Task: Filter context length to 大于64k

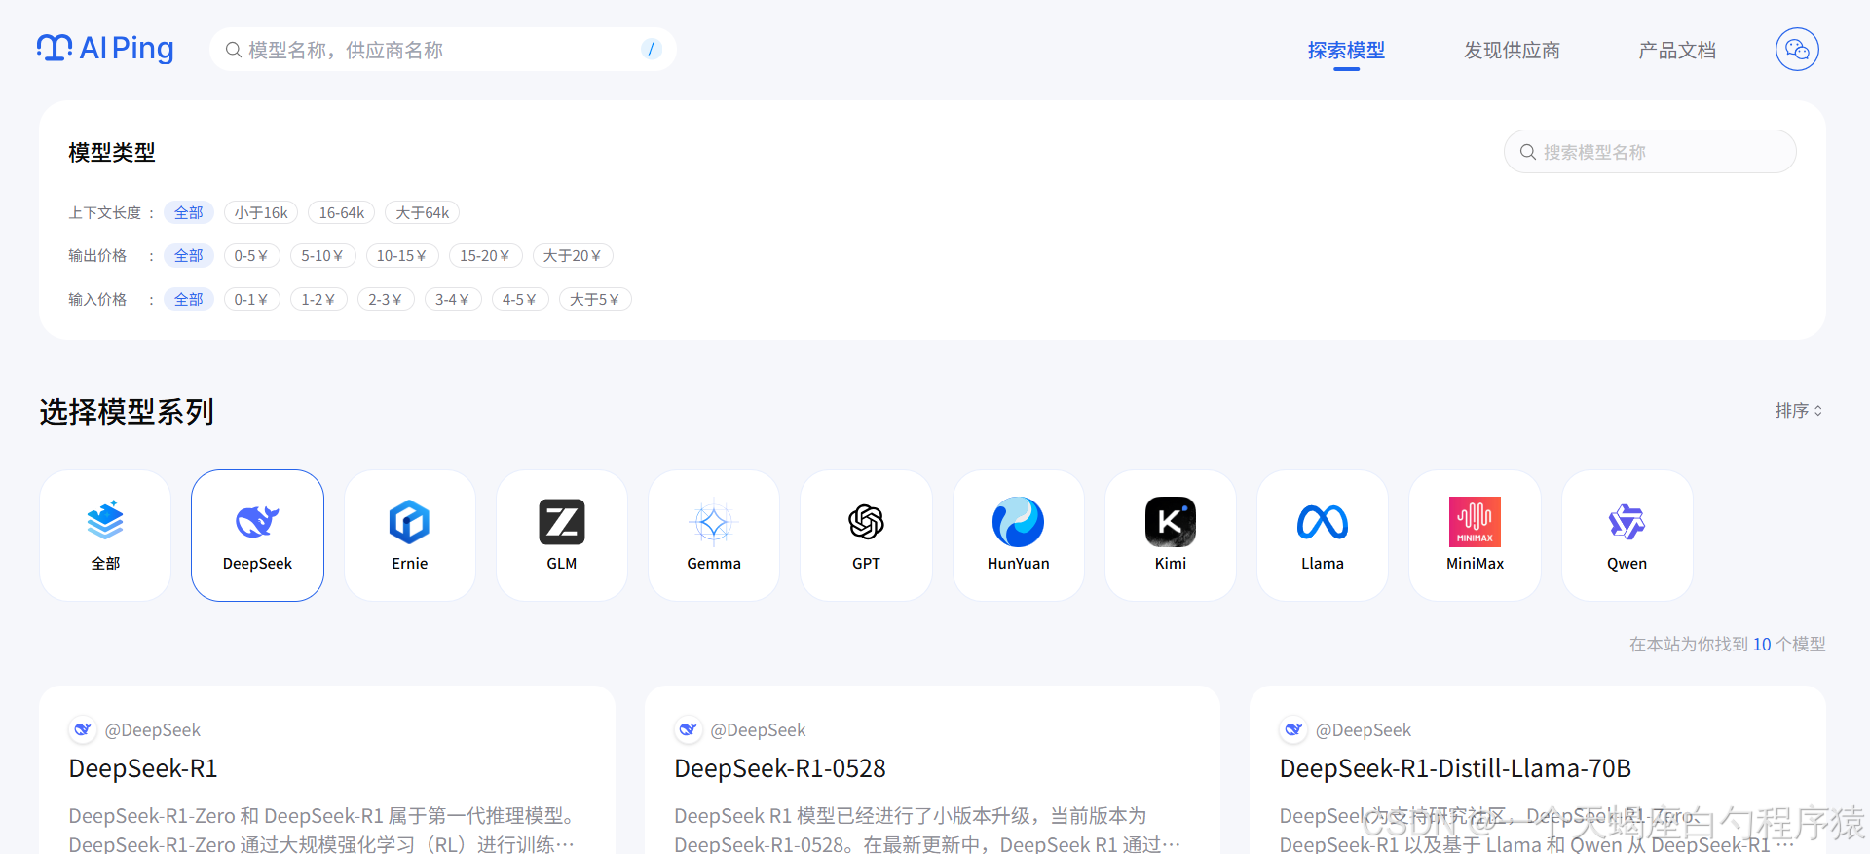Action: [422, 212]
